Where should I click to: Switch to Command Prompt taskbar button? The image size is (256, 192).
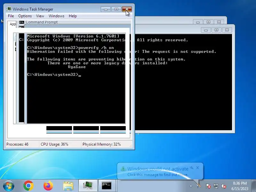pyautogui.click(x=107, y=186)
